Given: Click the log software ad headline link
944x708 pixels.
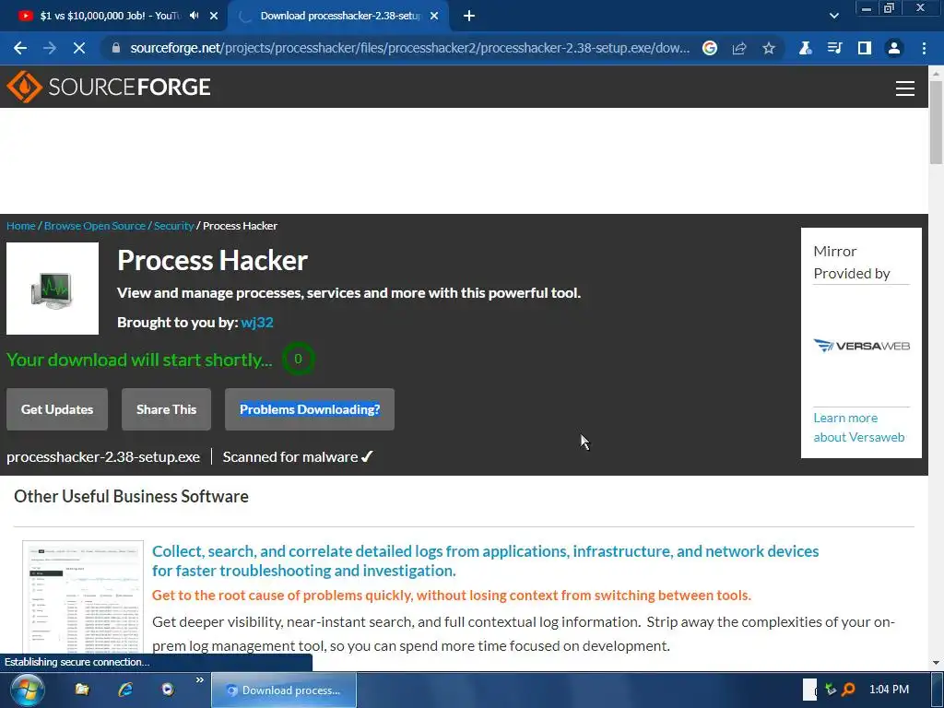Looking at the screenshot, I should (x=485, y=560).
